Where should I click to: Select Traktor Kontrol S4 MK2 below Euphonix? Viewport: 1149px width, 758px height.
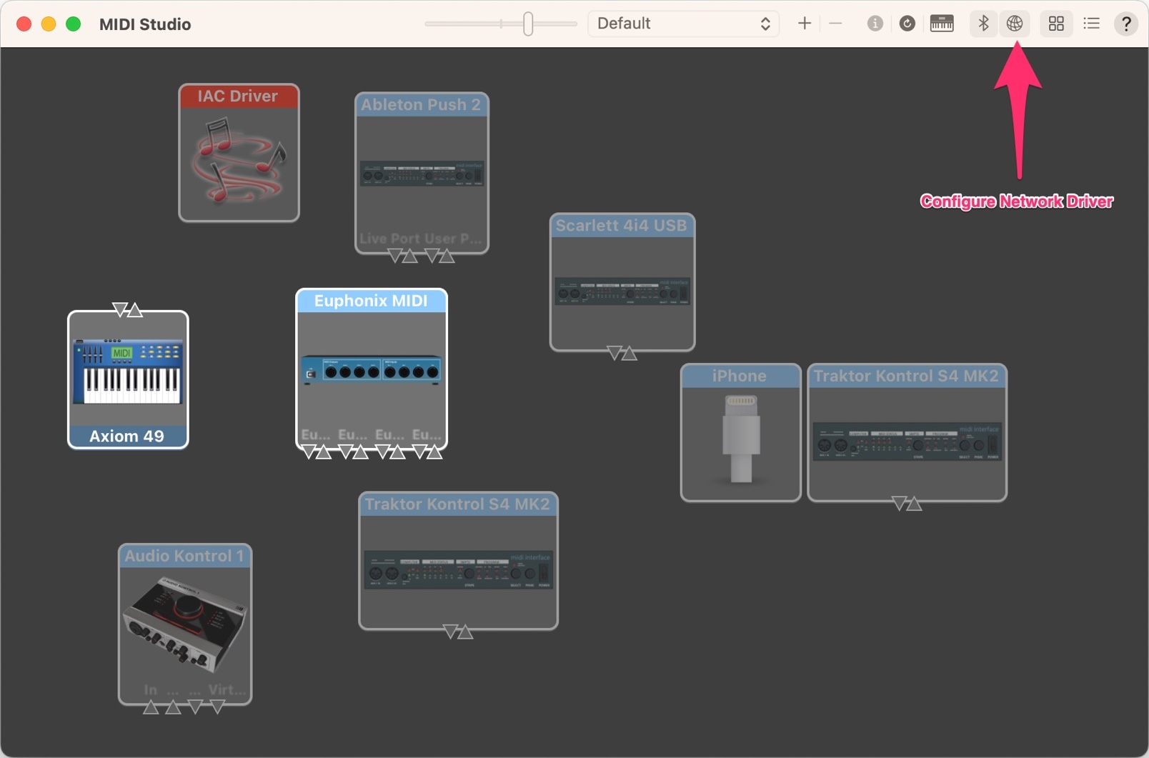click(458, 561)
